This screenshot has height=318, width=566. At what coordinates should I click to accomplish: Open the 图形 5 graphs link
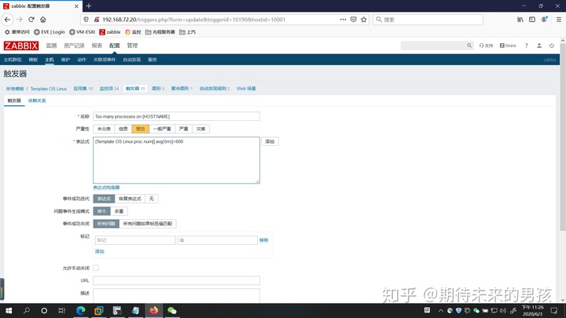pyautogui.click(x=158, y=88)
